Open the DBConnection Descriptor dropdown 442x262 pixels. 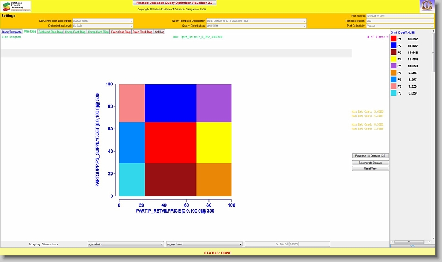coord(103,21)
